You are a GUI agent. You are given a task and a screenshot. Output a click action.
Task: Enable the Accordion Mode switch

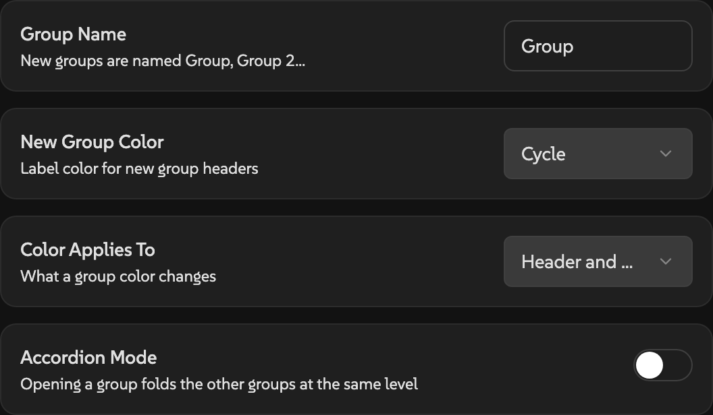tap(662, 365)
